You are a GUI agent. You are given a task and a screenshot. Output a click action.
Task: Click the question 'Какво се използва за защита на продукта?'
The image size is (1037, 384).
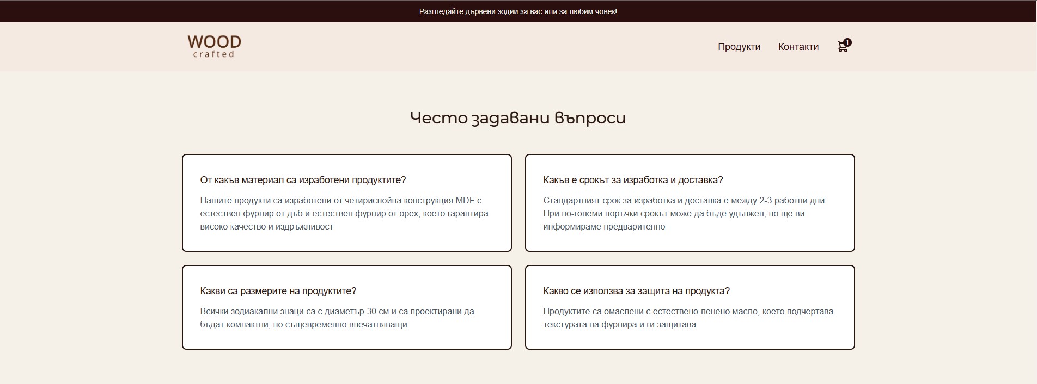pos(636,291)
